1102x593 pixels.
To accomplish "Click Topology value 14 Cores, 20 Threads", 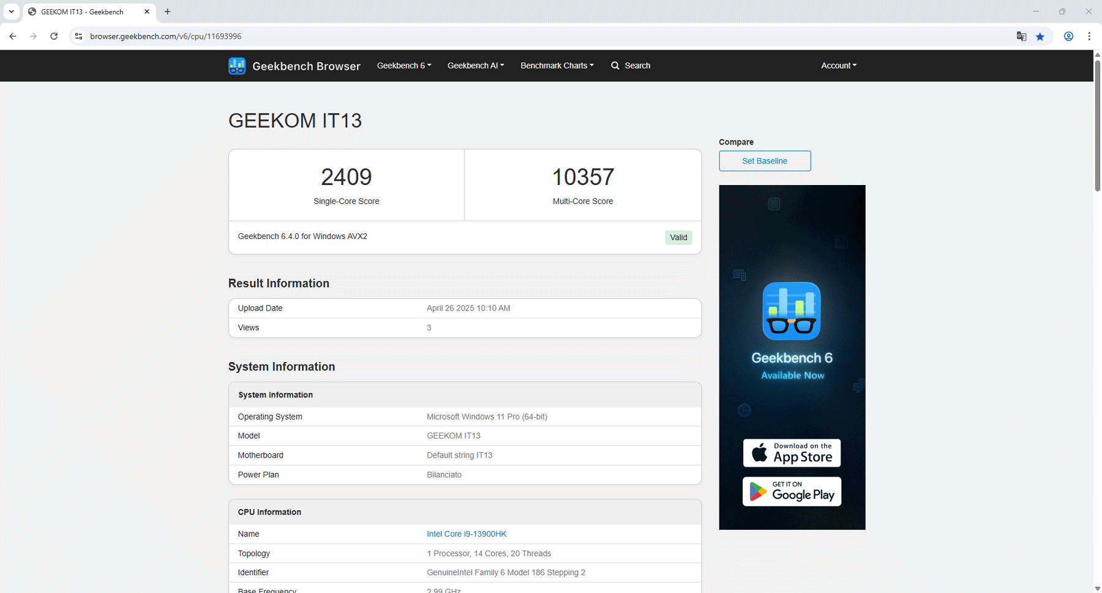I will [489, 553].
